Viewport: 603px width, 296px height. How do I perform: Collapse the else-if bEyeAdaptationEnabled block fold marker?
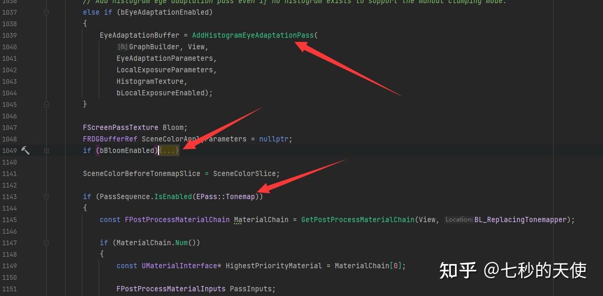(46, 12)
